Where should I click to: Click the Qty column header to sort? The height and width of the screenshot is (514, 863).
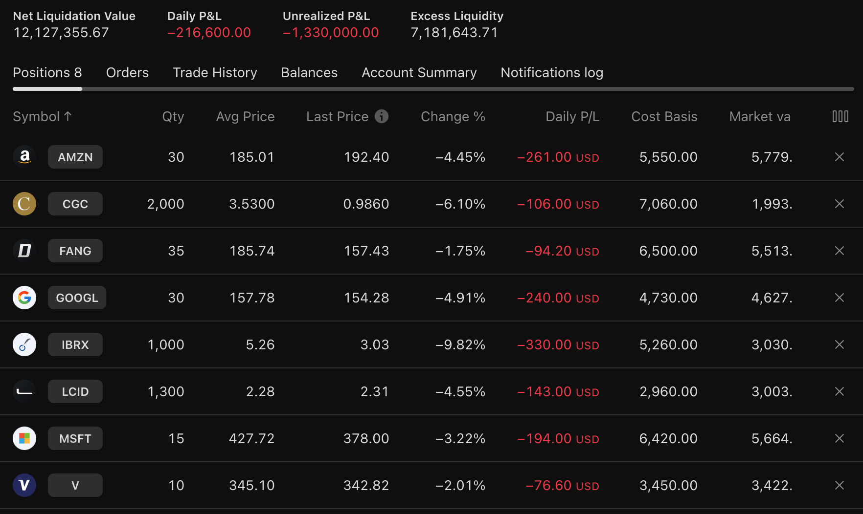click(x=173, y=116)
